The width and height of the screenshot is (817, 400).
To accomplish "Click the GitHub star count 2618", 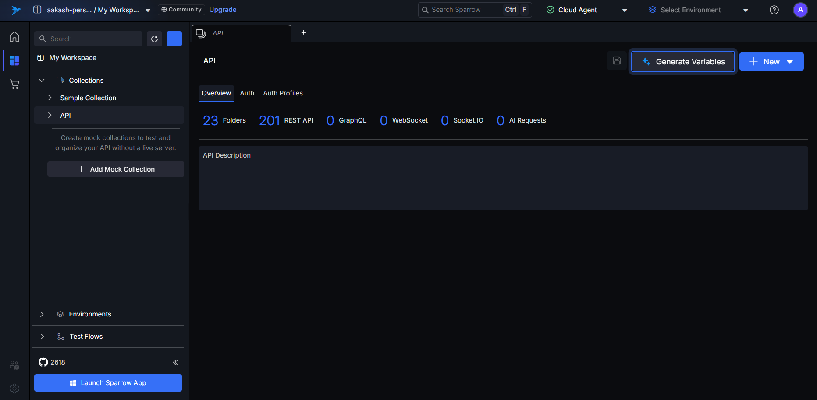I will click(52, 362).
